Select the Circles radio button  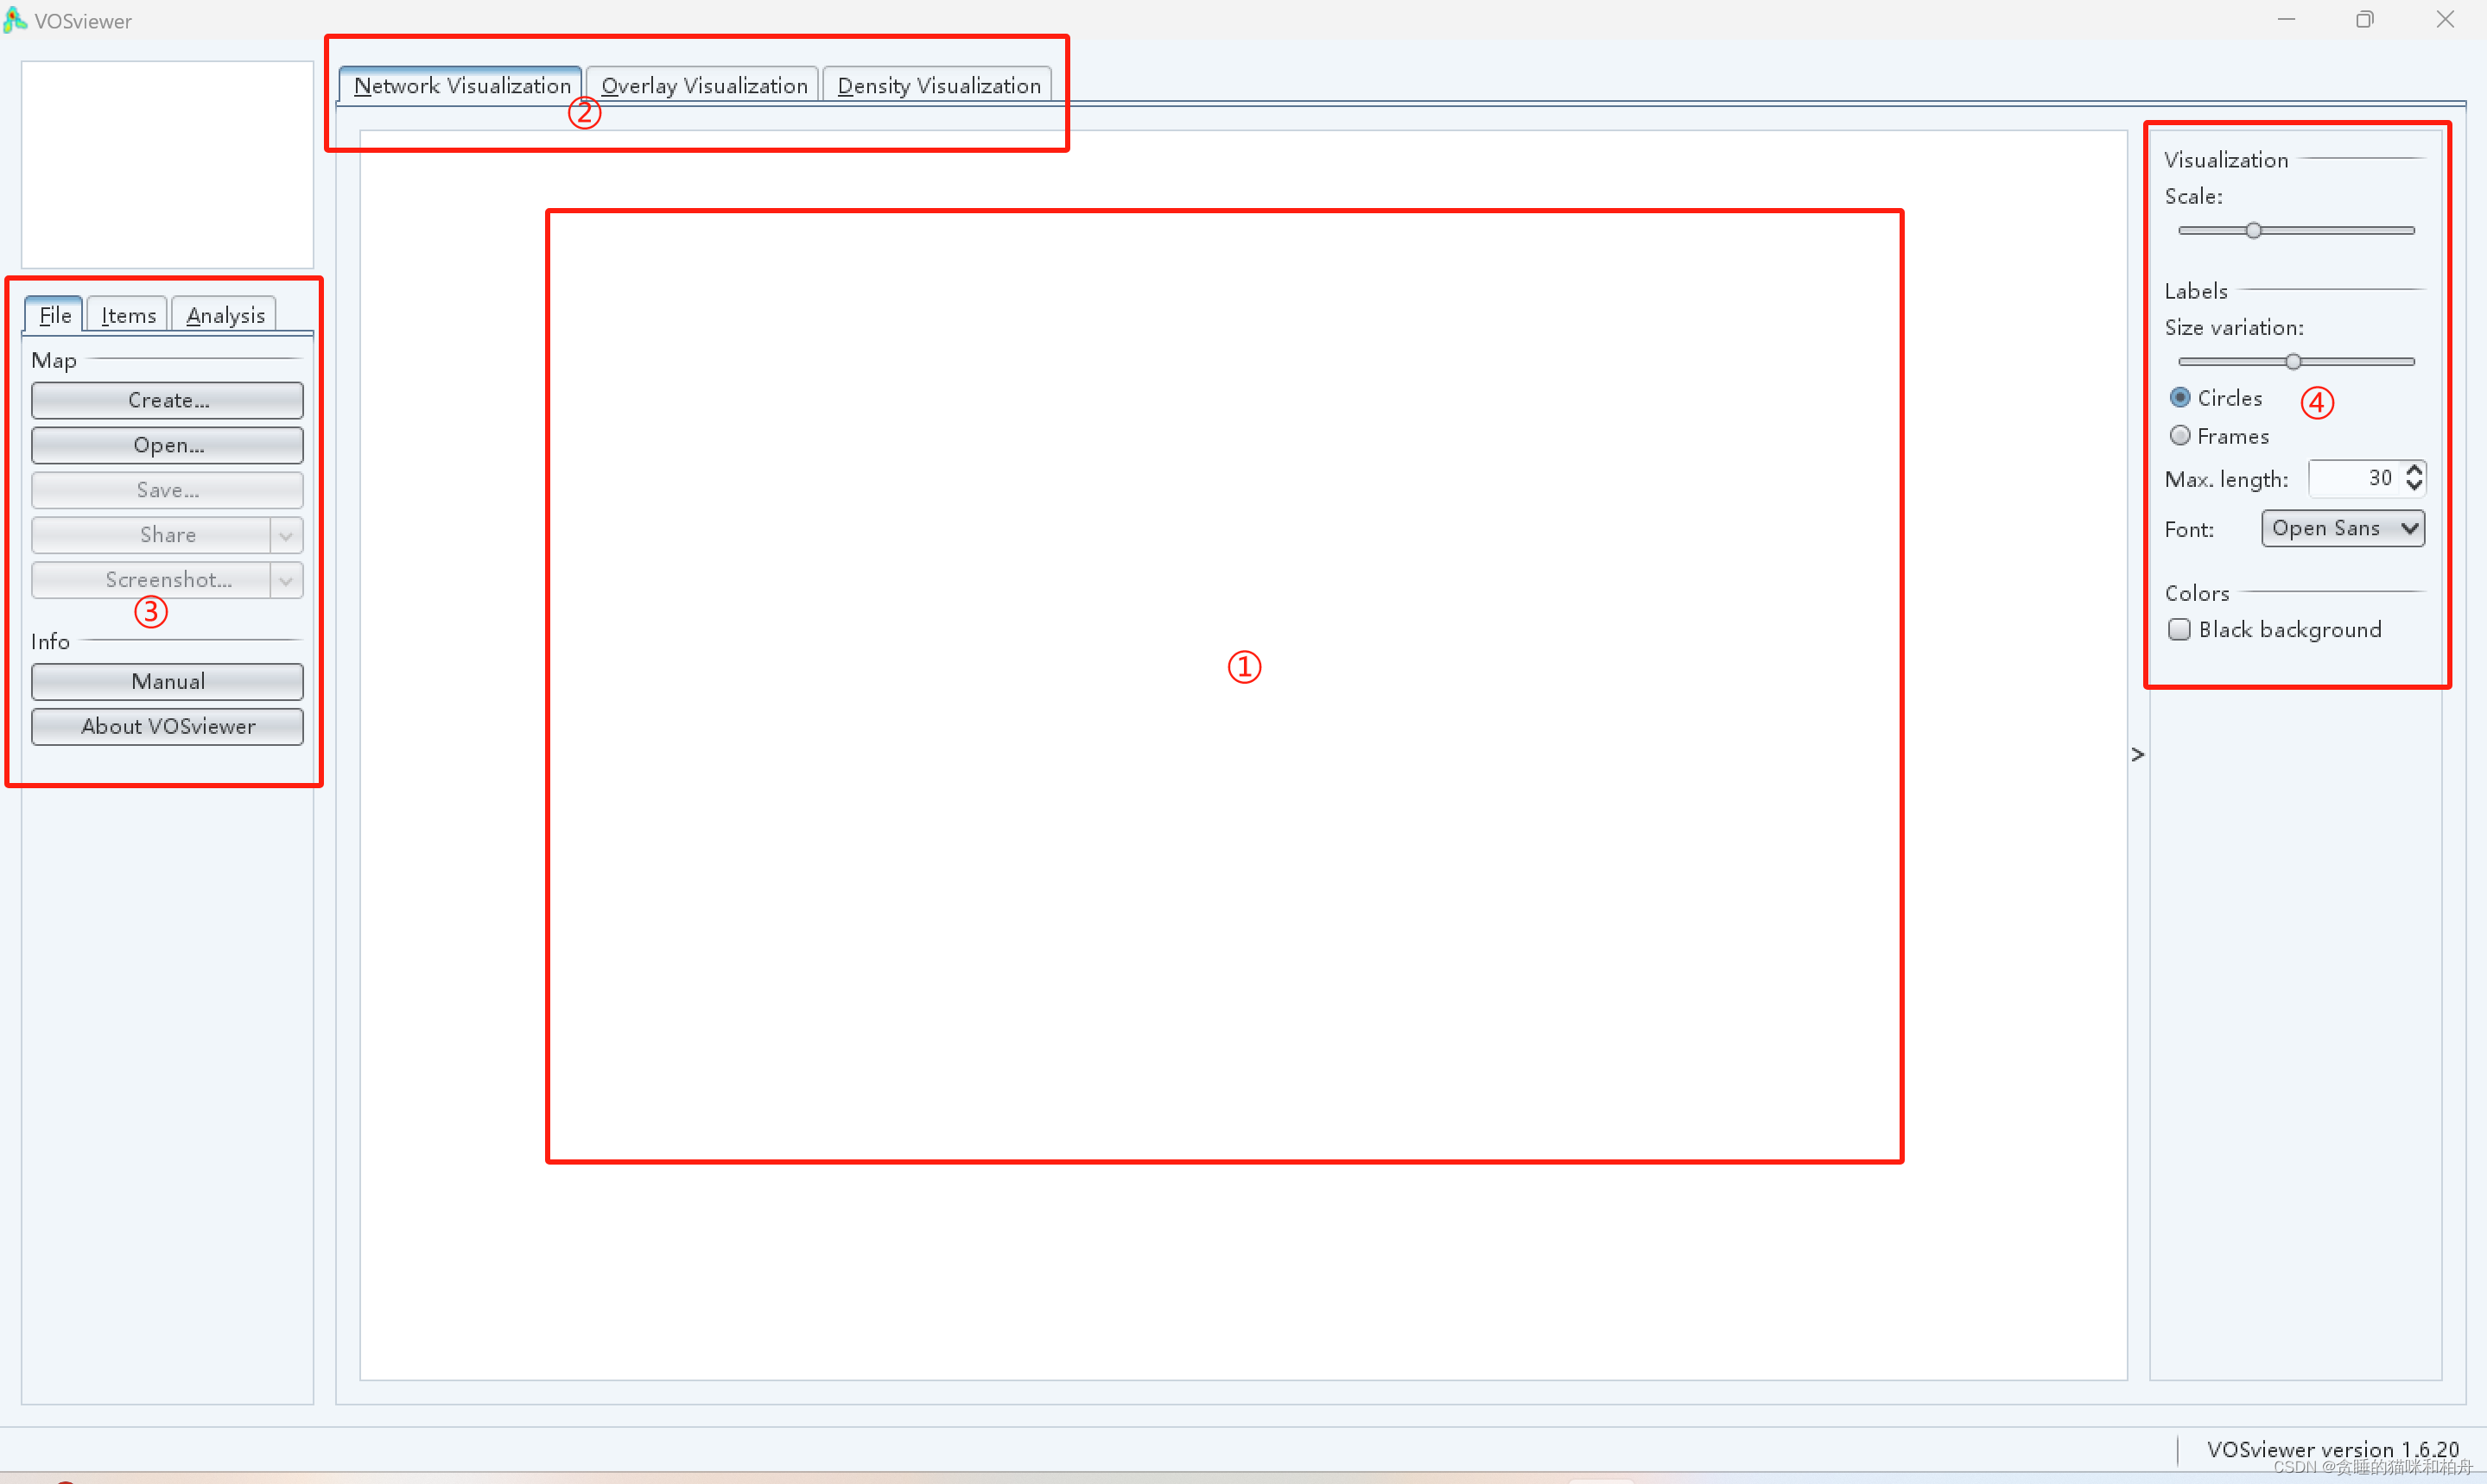[x=2179, y=398]
